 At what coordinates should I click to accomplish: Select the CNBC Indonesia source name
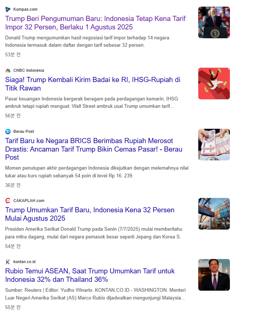pos(28,70)
